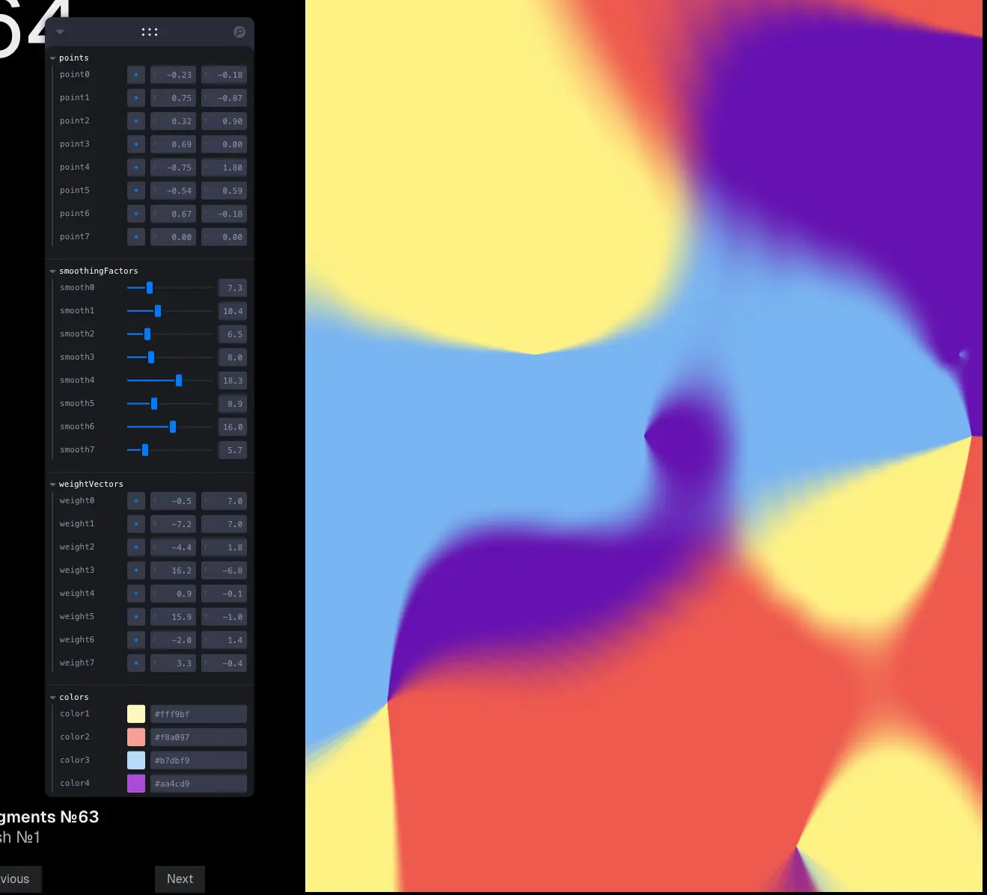Click the smooth1 value field showing 10.4
Image resolution: width=987 pixels, height=895 pixels.
(233, 311)
